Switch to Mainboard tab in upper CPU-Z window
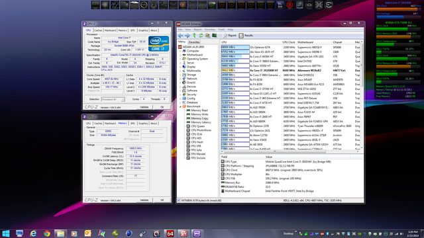 [x=110, y=30]
